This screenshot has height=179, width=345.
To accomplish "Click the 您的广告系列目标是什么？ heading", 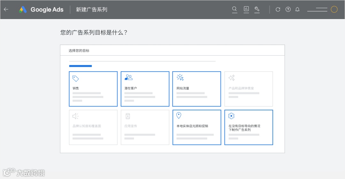I will [x=94, y=32].
